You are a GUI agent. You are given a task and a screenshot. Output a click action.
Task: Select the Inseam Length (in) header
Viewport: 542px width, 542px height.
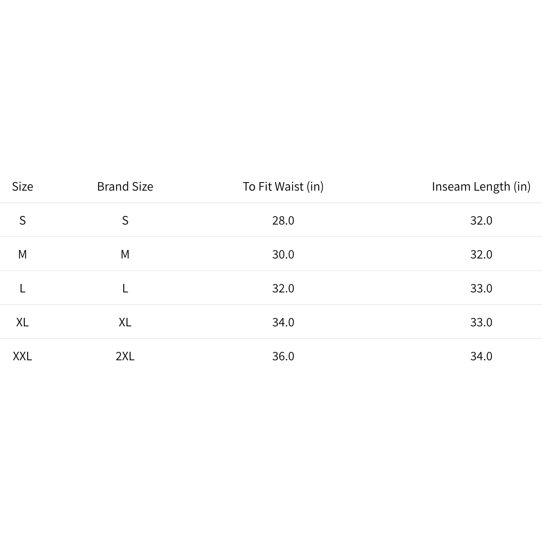pos(481,187)
